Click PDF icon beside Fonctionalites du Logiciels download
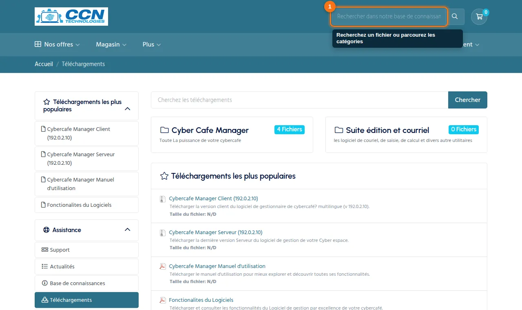 tap(162, 300)
